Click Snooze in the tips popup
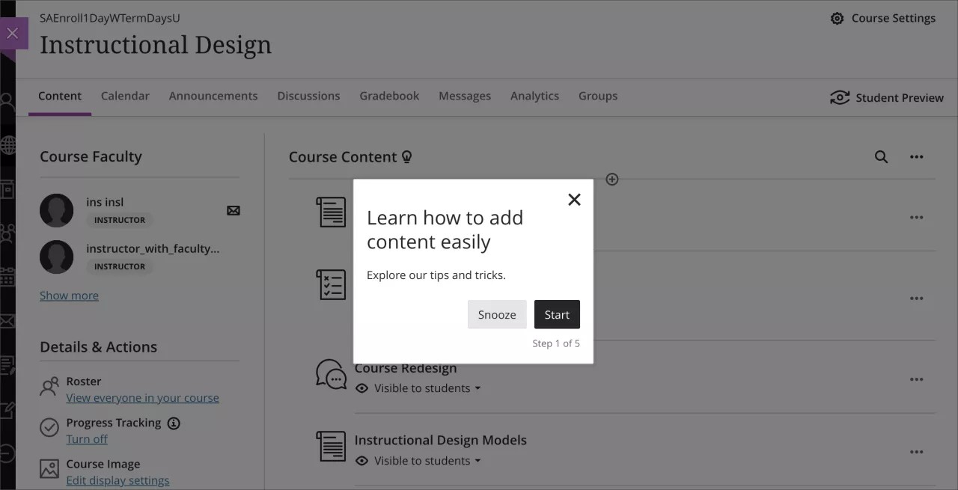The width and height of the screenshot is (958, 490). pos(496,314)
